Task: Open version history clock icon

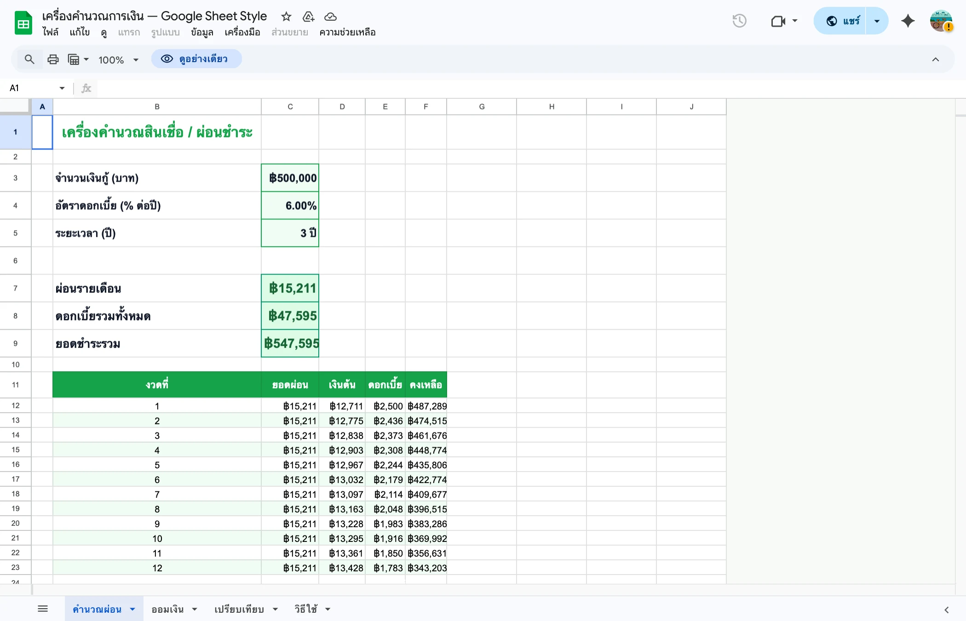Action: pyautogui.click(x=739, y=21)
